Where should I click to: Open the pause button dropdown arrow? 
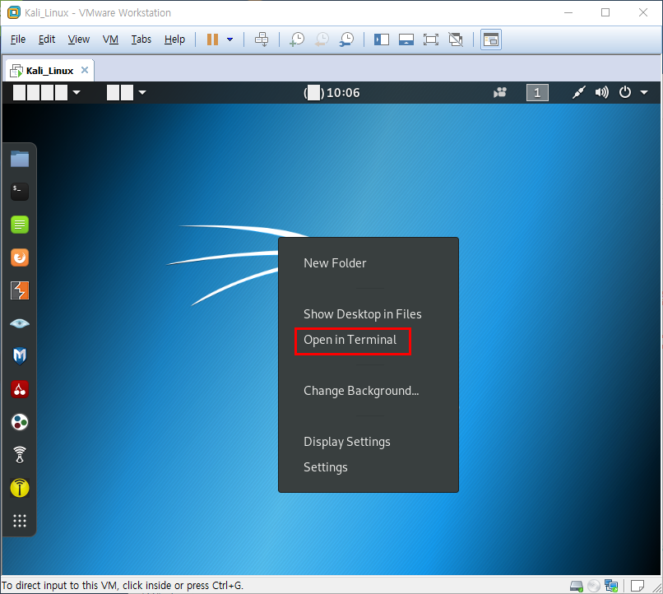click(230, 39)
